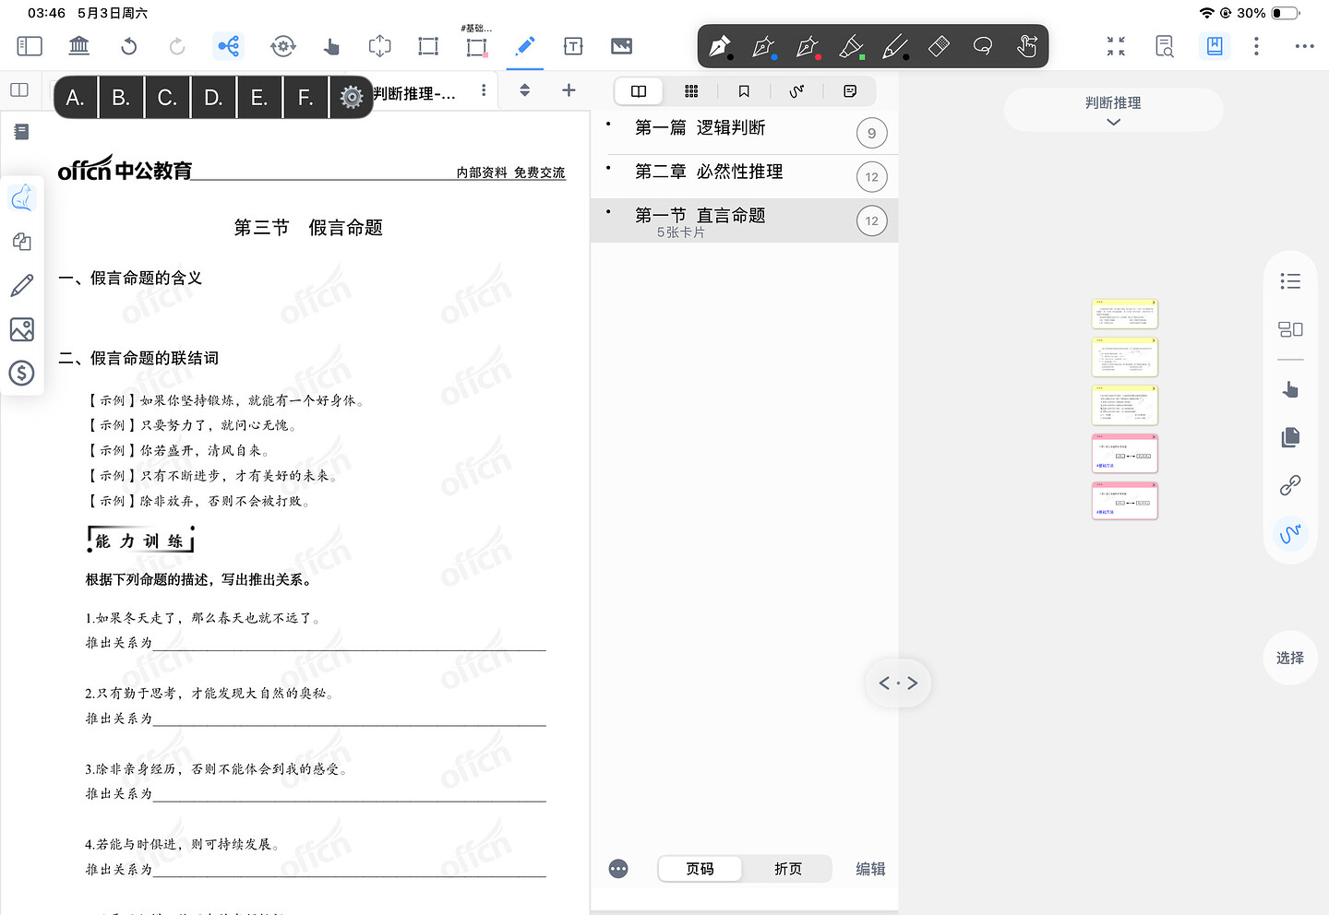Switch to book outline view tab

coord(639,91)
